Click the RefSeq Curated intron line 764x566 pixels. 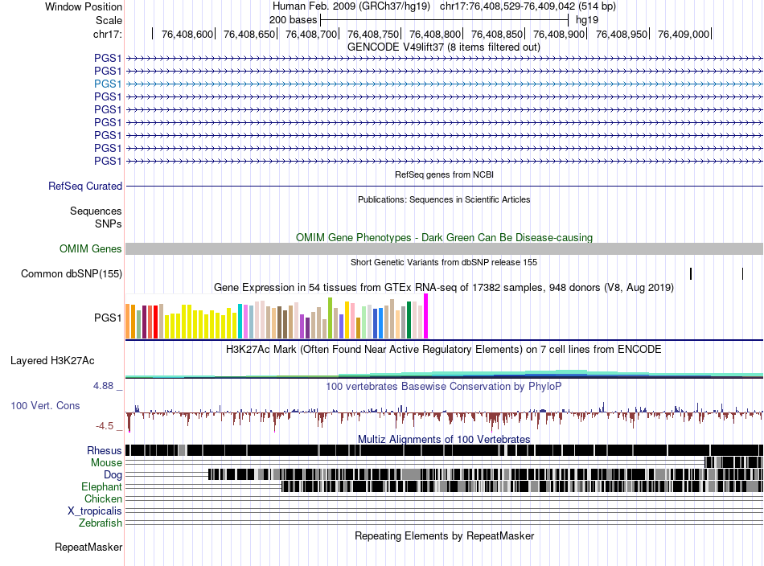[x=444, y=186]
